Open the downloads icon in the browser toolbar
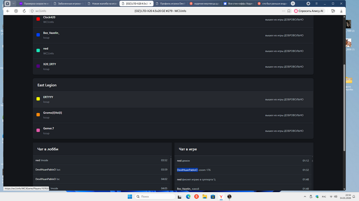This screenshot has width=359, height=201. click(341, 11)
